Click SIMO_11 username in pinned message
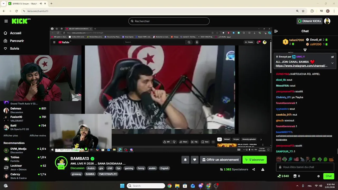This screenshot has width=338, height=190. click(x=301, y=57)
